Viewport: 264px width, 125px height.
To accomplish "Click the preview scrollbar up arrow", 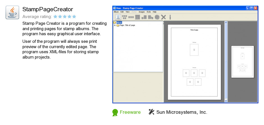I will [x=226, y=23].
